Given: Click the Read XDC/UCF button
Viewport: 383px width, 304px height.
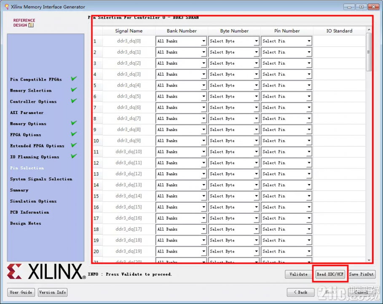Looking at the screenshot, I should [x=330, y=274].
